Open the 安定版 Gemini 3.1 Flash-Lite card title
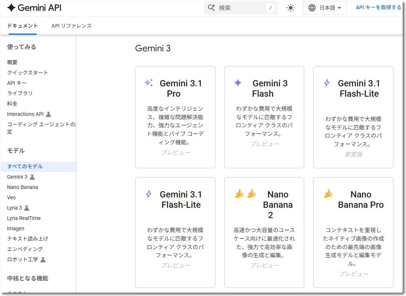The height and width of the screenshot is (296, 406). [x=359, y=88]
